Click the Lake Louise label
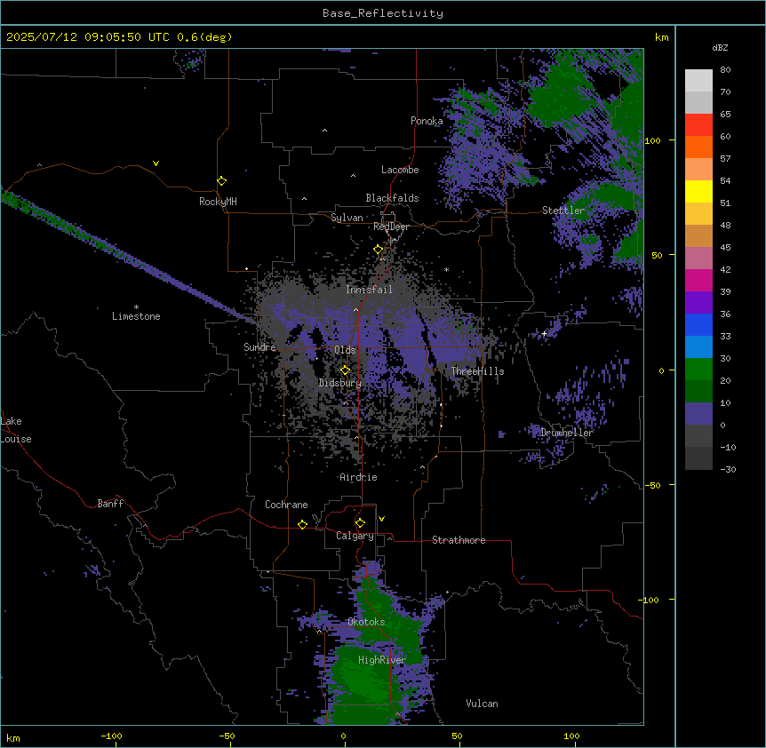The image size is (766, 748). tap(16, 430)
